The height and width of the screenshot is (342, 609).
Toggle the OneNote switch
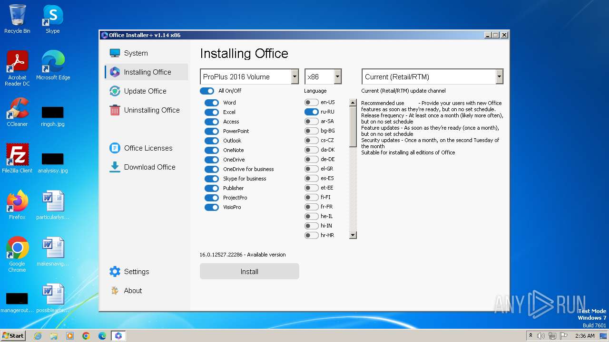pyautogui.click(x=212, y=150)
